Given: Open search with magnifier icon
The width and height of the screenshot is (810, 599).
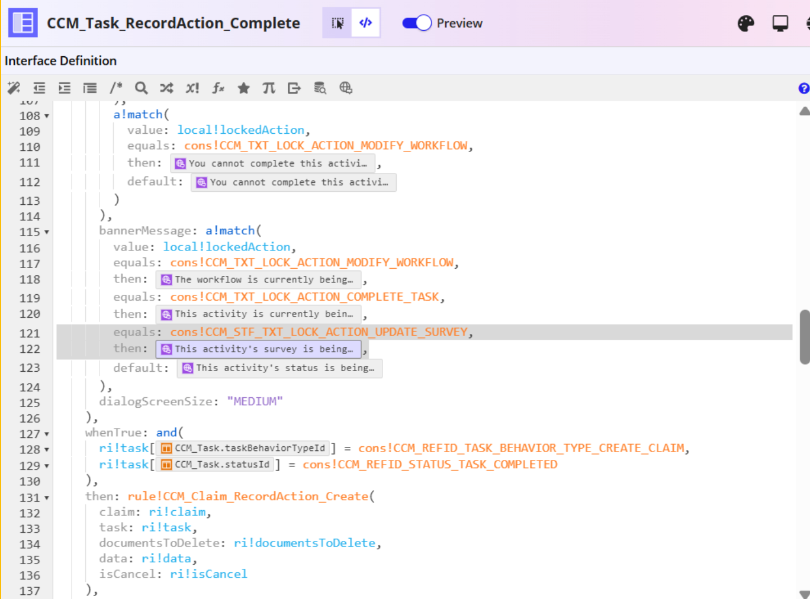Looking at the screenshot, I should (141, 88).
